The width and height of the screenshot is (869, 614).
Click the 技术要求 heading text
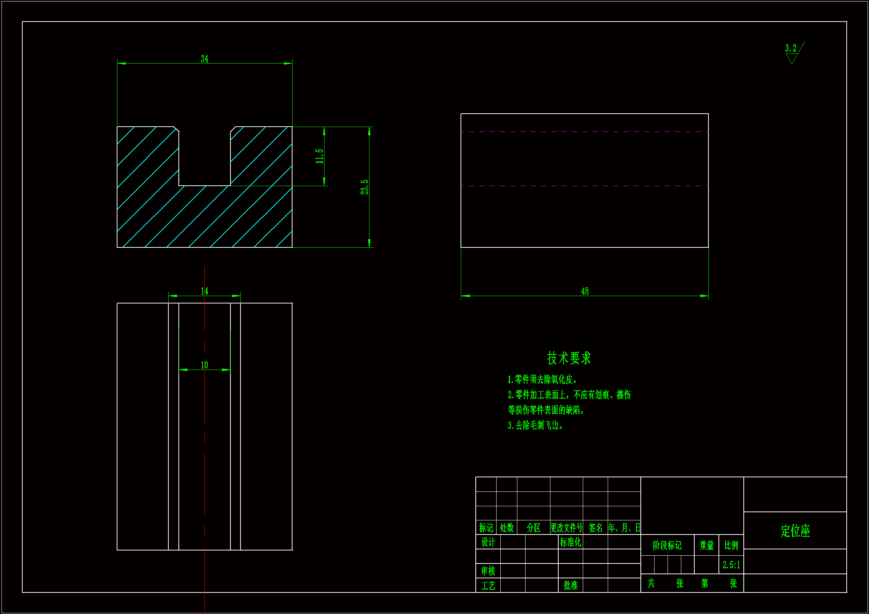(x=569, y=358)
